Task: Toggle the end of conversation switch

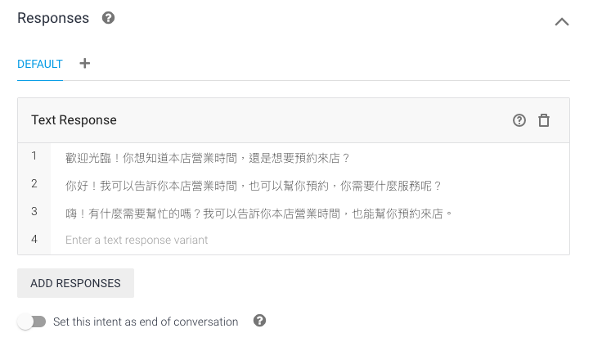Action: pyautogui.click(x=32, y=322)
